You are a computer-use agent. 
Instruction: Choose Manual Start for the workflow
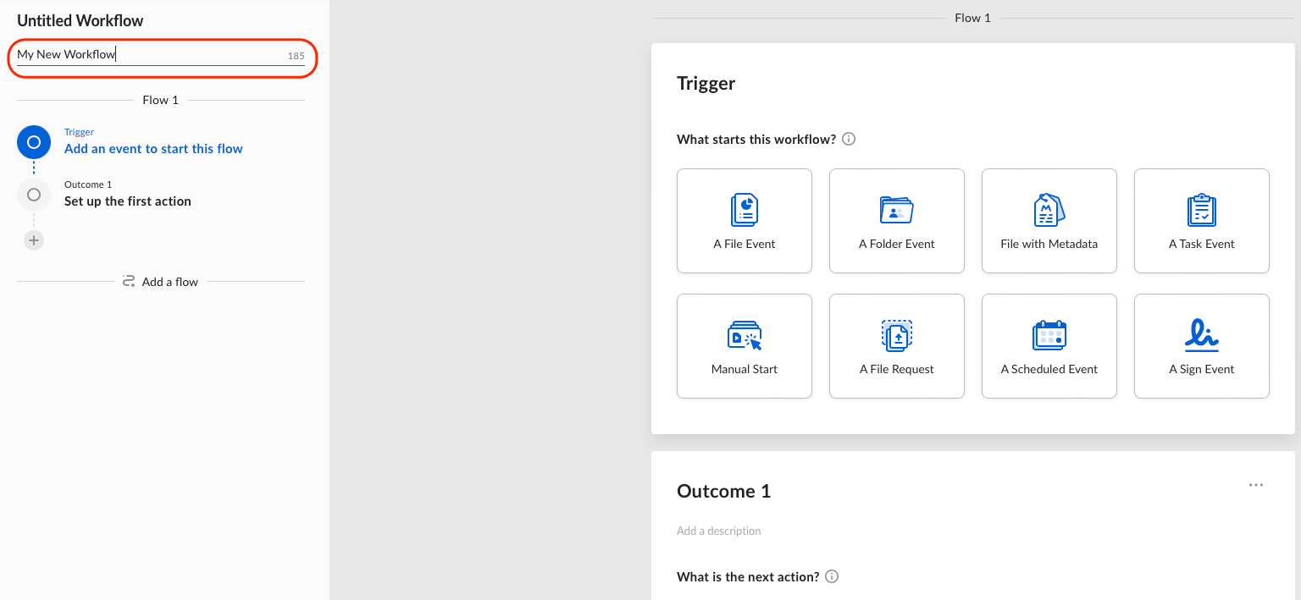coord(744,346)
